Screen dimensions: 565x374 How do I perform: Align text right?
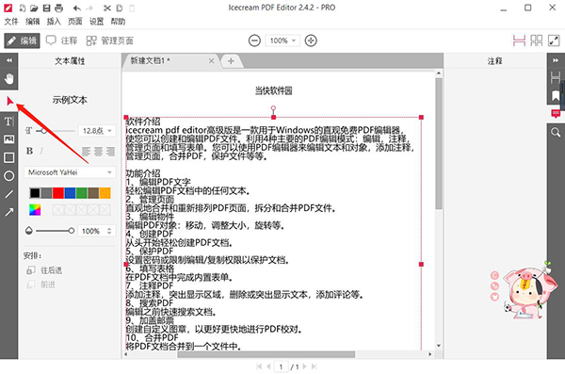click(x=110, y=152)
